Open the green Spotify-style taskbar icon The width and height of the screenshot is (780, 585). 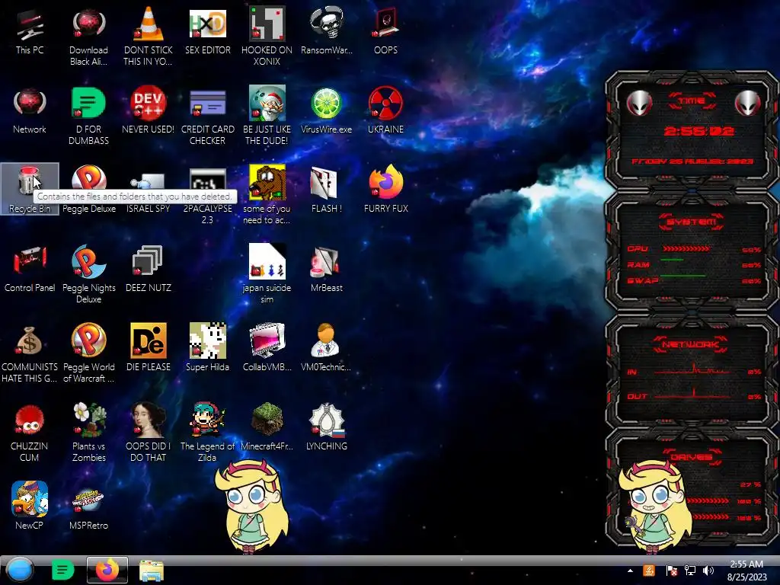pos(62,570)
